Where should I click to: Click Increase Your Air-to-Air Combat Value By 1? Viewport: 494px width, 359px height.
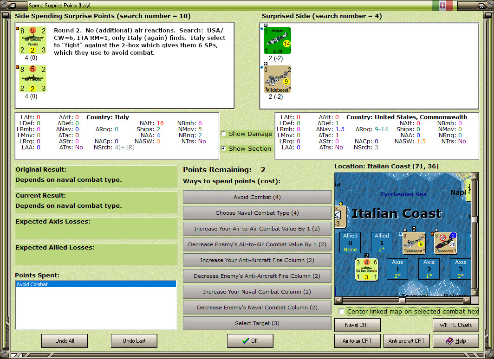tap(257, 229)
